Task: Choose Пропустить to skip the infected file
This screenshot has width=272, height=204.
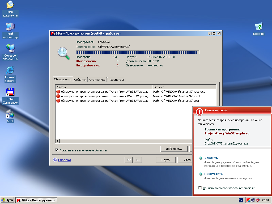Action: [213, 174]
